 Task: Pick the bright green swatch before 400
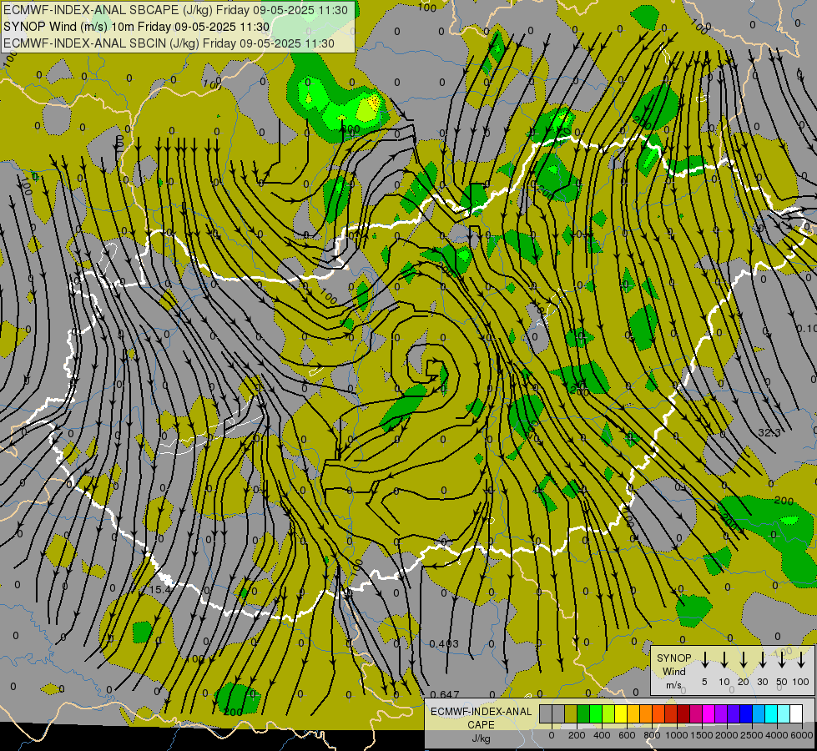coord(596,713)
